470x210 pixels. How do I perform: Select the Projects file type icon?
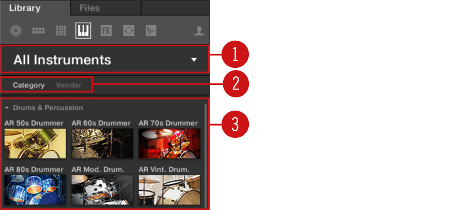(x=15, y=31)
